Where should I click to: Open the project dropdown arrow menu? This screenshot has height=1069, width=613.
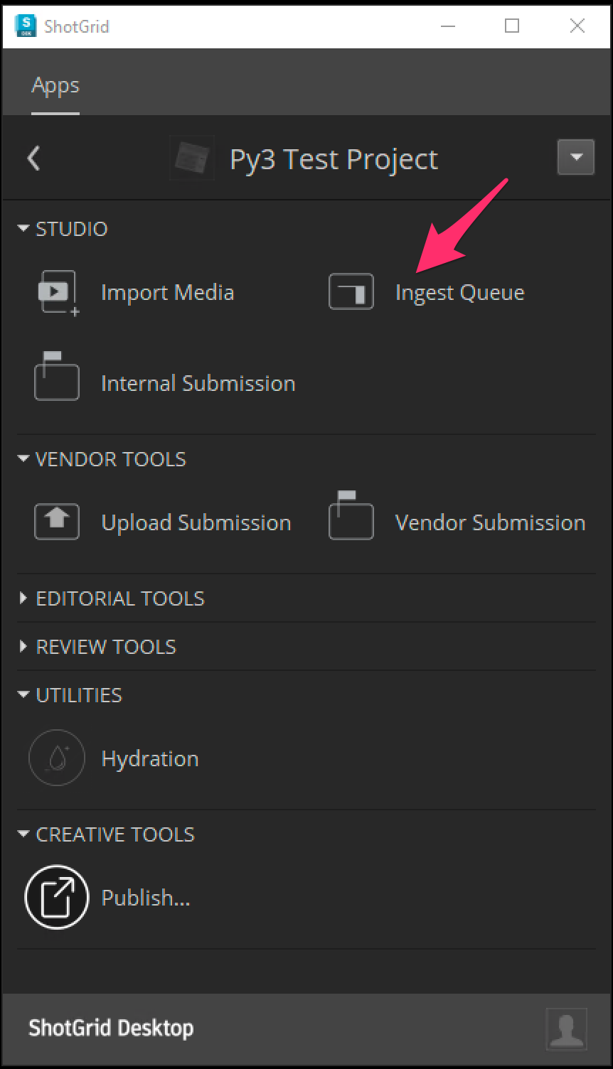coord(576,156)
